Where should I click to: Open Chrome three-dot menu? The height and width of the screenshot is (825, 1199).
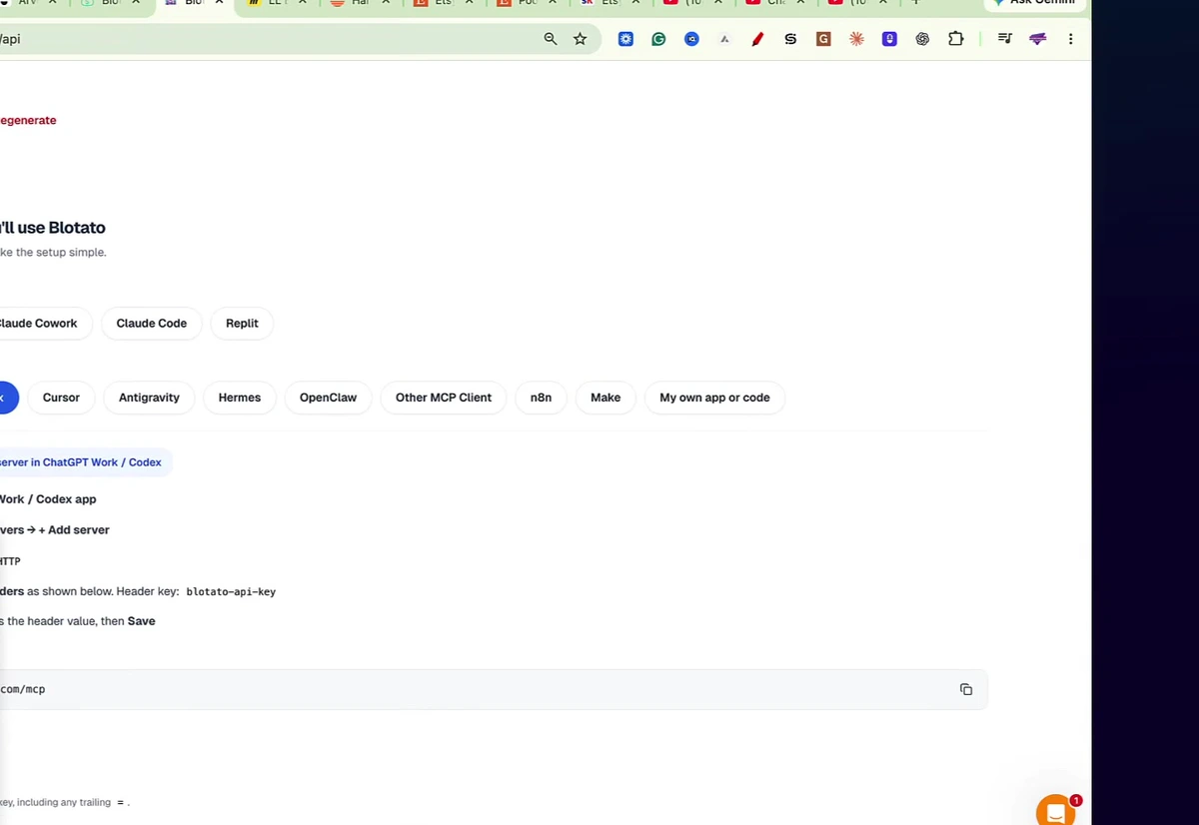[x=1070, y=39]
